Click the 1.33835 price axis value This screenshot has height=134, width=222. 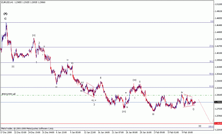[x=218, y=81]
